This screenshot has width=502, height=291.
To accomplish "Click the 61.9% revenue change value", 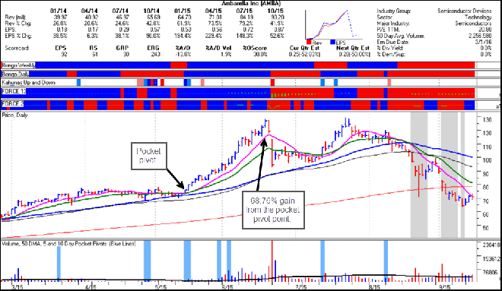I will tap(184, 24).
